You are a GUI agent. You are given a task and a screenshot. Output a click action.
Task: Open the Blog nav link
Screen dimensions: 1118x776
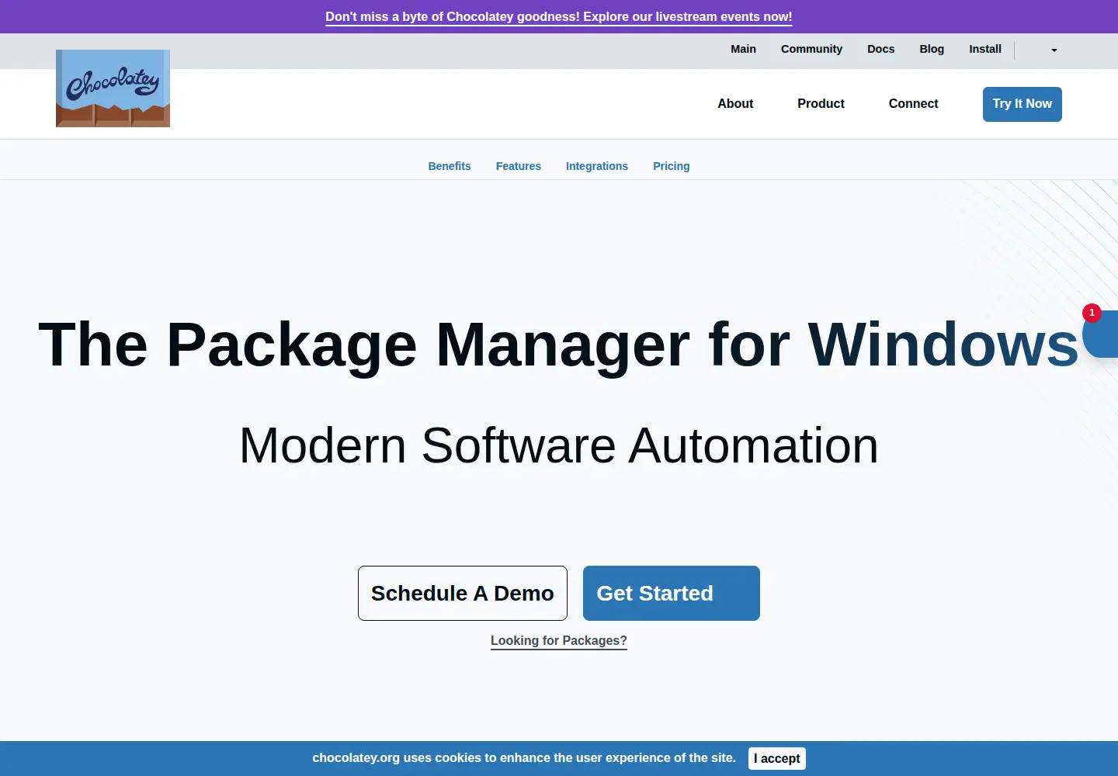pyautogui.click(x=932, y=49)
